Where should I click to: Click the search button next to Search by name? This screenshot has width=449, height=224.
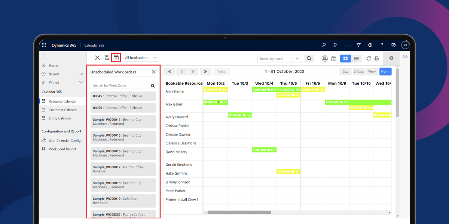[309, 59]
